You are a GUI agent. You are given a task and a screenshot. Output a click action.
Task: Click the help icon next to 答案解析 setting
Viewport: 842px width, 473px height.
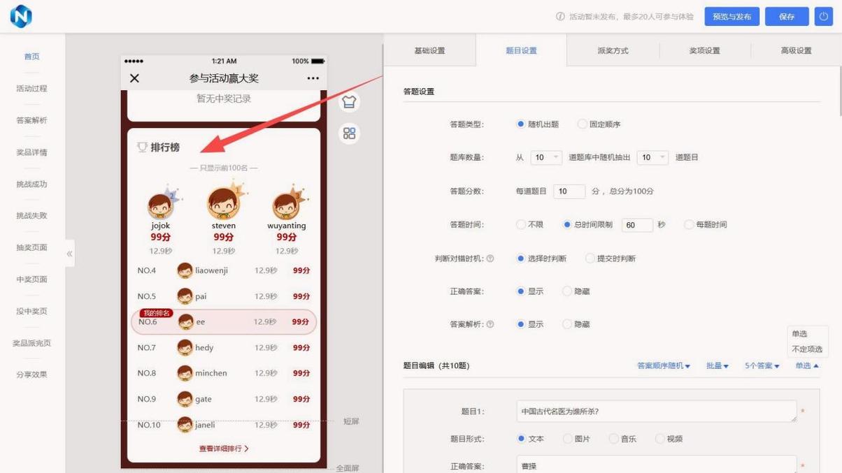(x=490, y=324)
